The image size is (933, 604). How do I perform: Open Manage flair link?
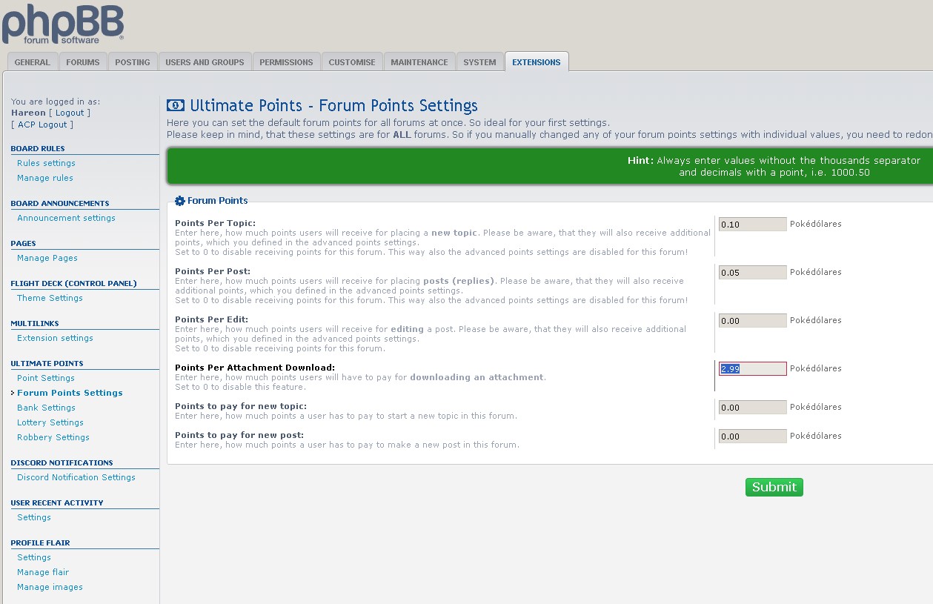(43, 572)
